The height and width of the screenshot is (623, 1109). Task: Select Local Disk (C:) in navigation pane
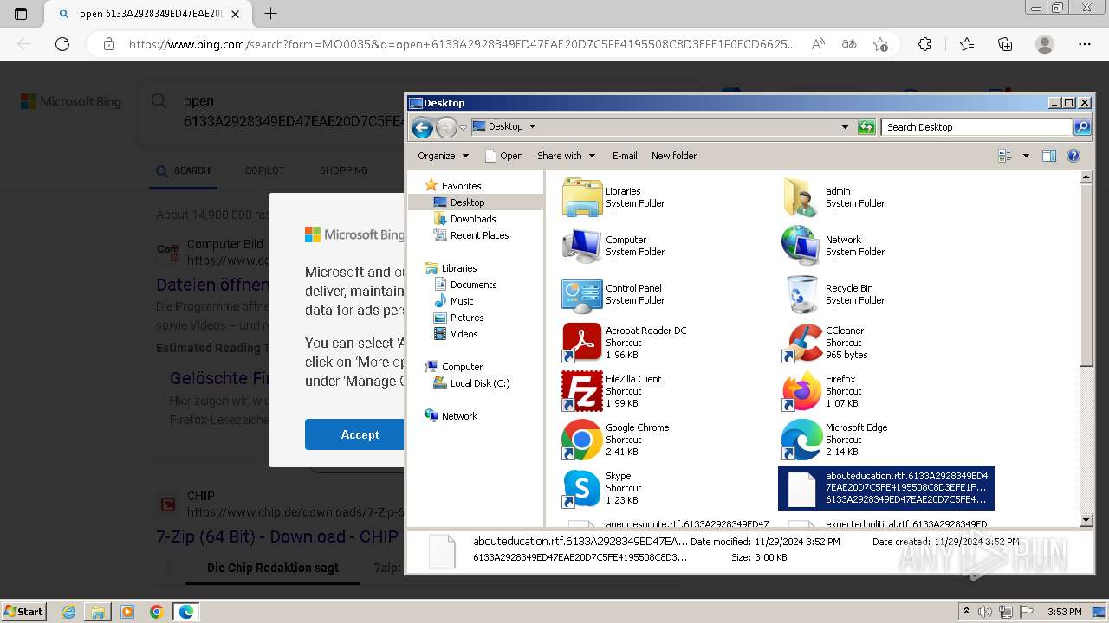(x=480, y=383)
